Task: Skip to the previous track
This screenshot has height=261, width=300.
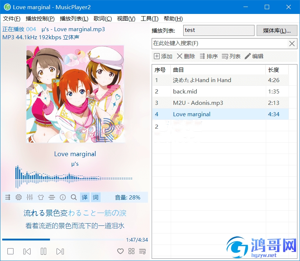Action: (27, 251)
